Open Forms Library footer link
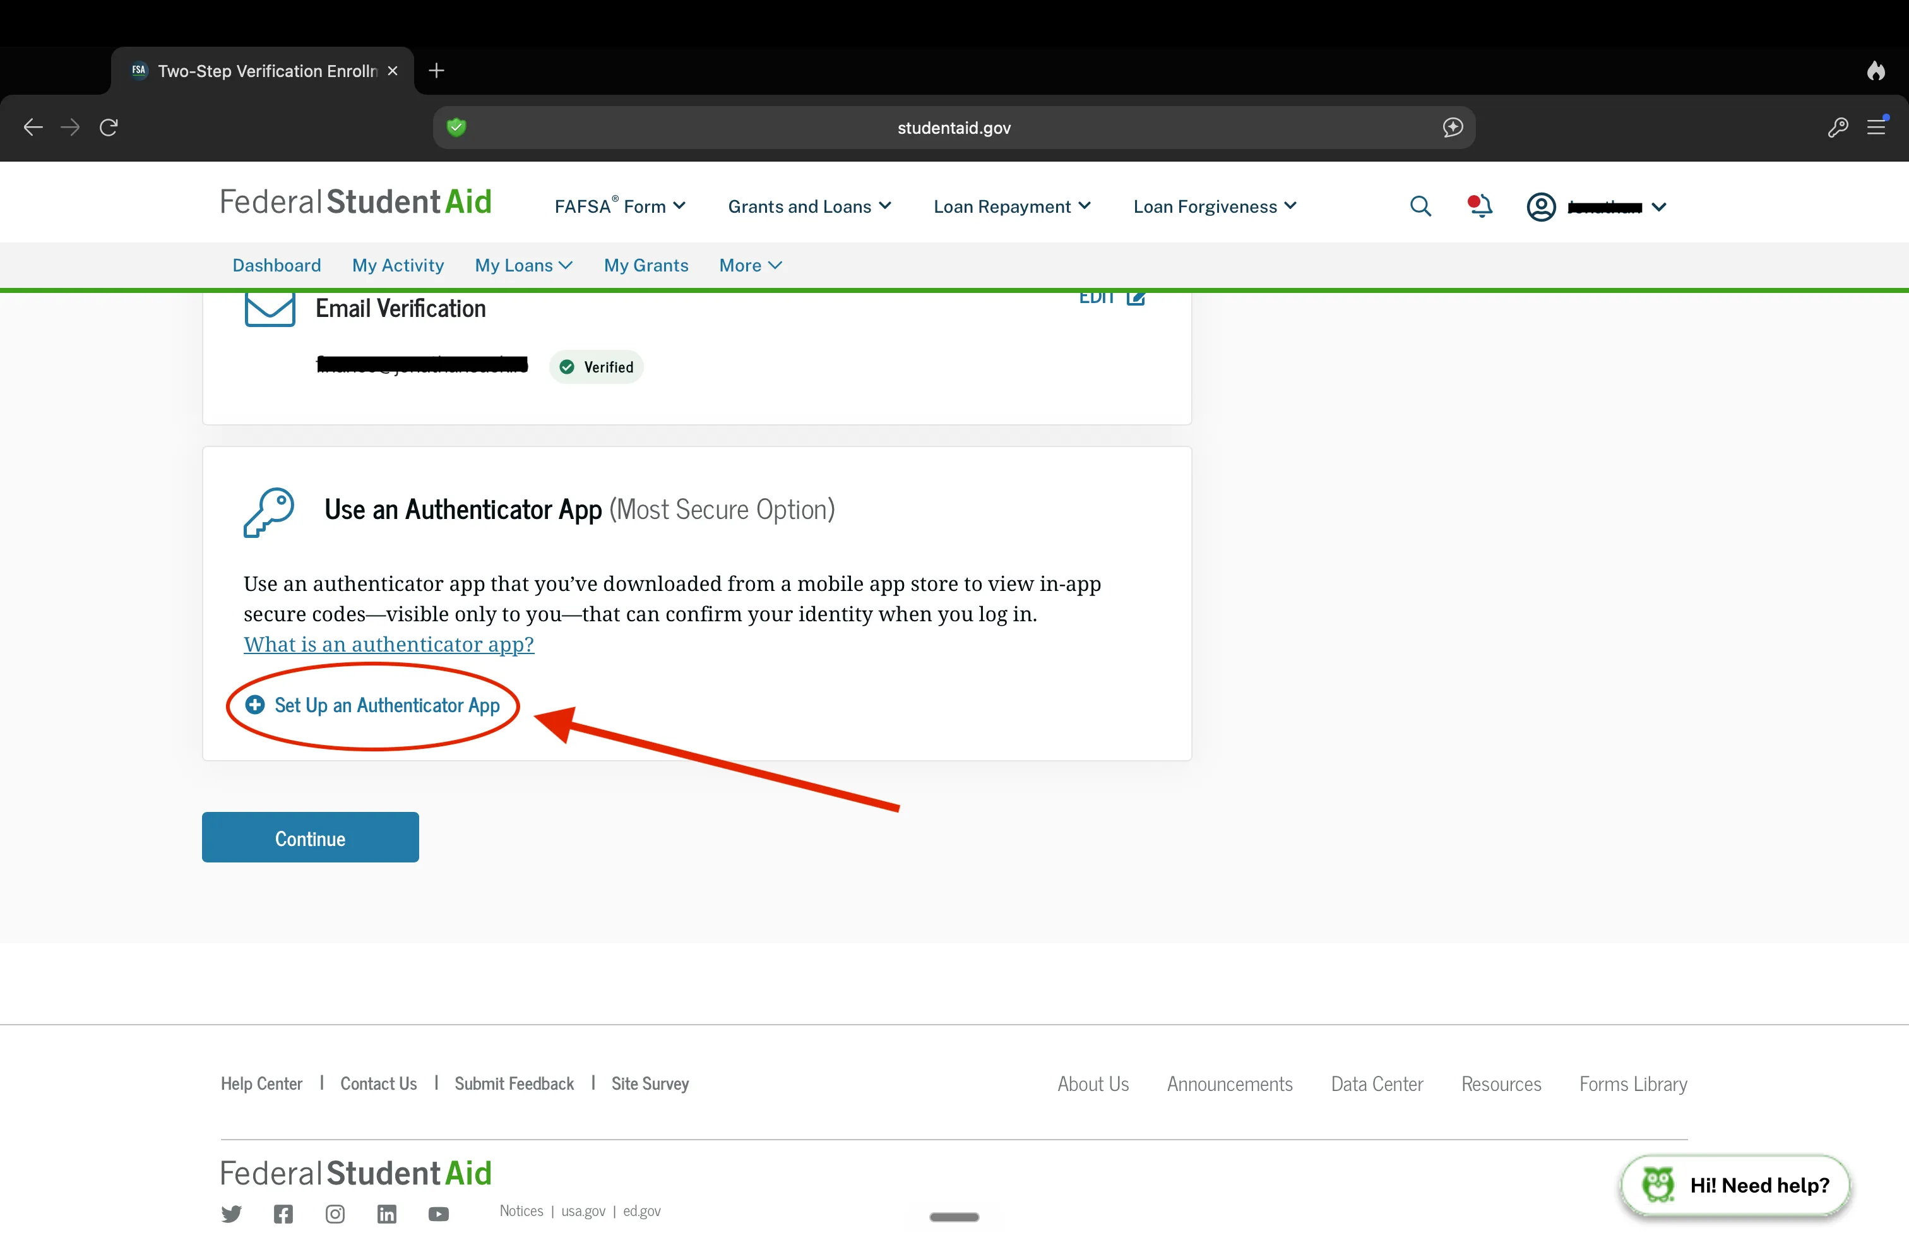 pyautogui.click(x=1633, y=1083)
